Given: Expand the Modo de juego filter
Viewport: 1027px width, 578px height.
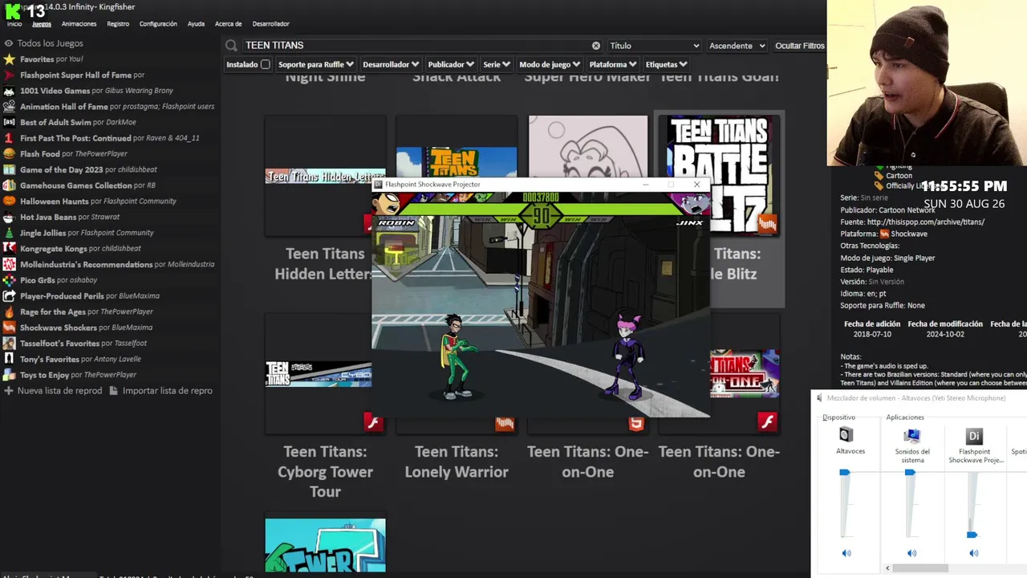Looking at the screenshot, I should [550, 64].
